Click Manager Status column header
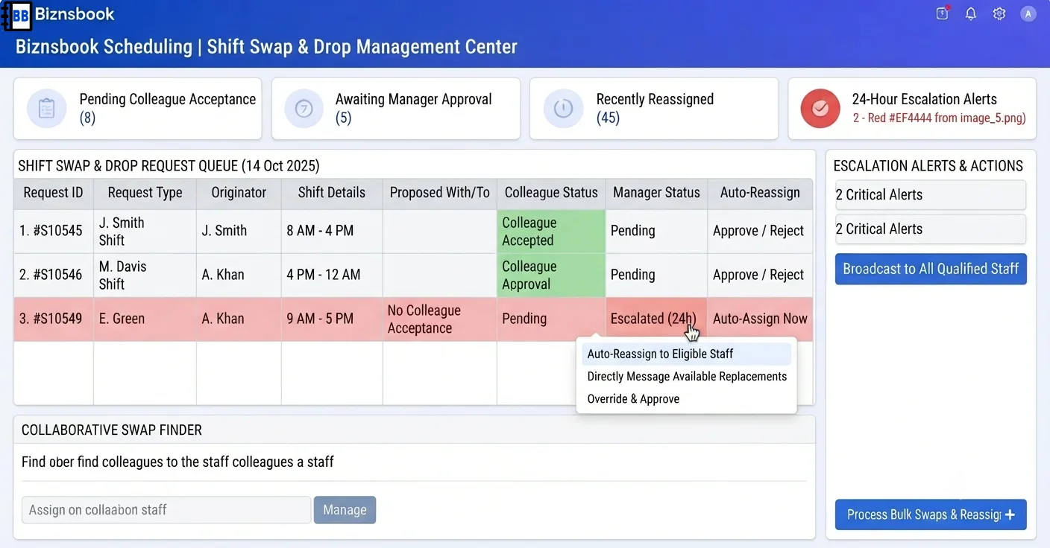The image size is (1050, 548). tap(656, 192)
